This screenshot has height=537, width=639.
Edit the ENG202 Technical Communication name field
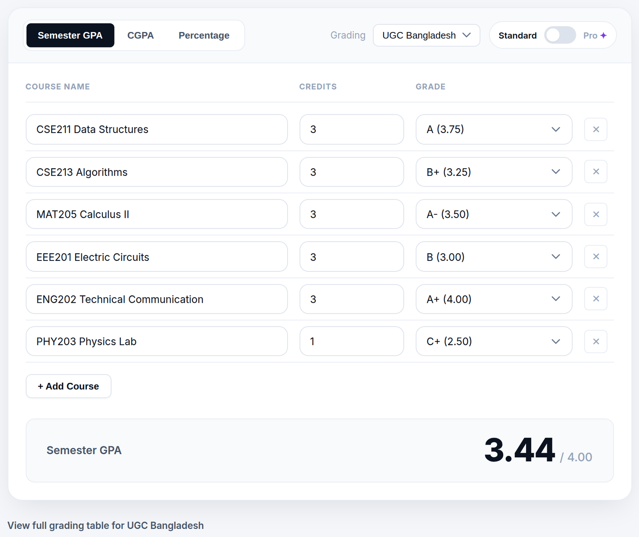[157, 299]
